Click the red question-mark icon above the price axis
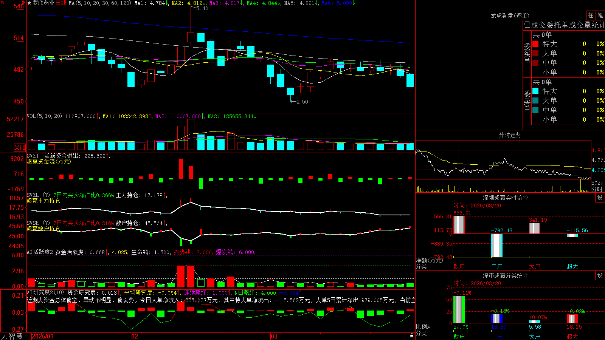Screen dimensions: 605x340 point(23,3)
